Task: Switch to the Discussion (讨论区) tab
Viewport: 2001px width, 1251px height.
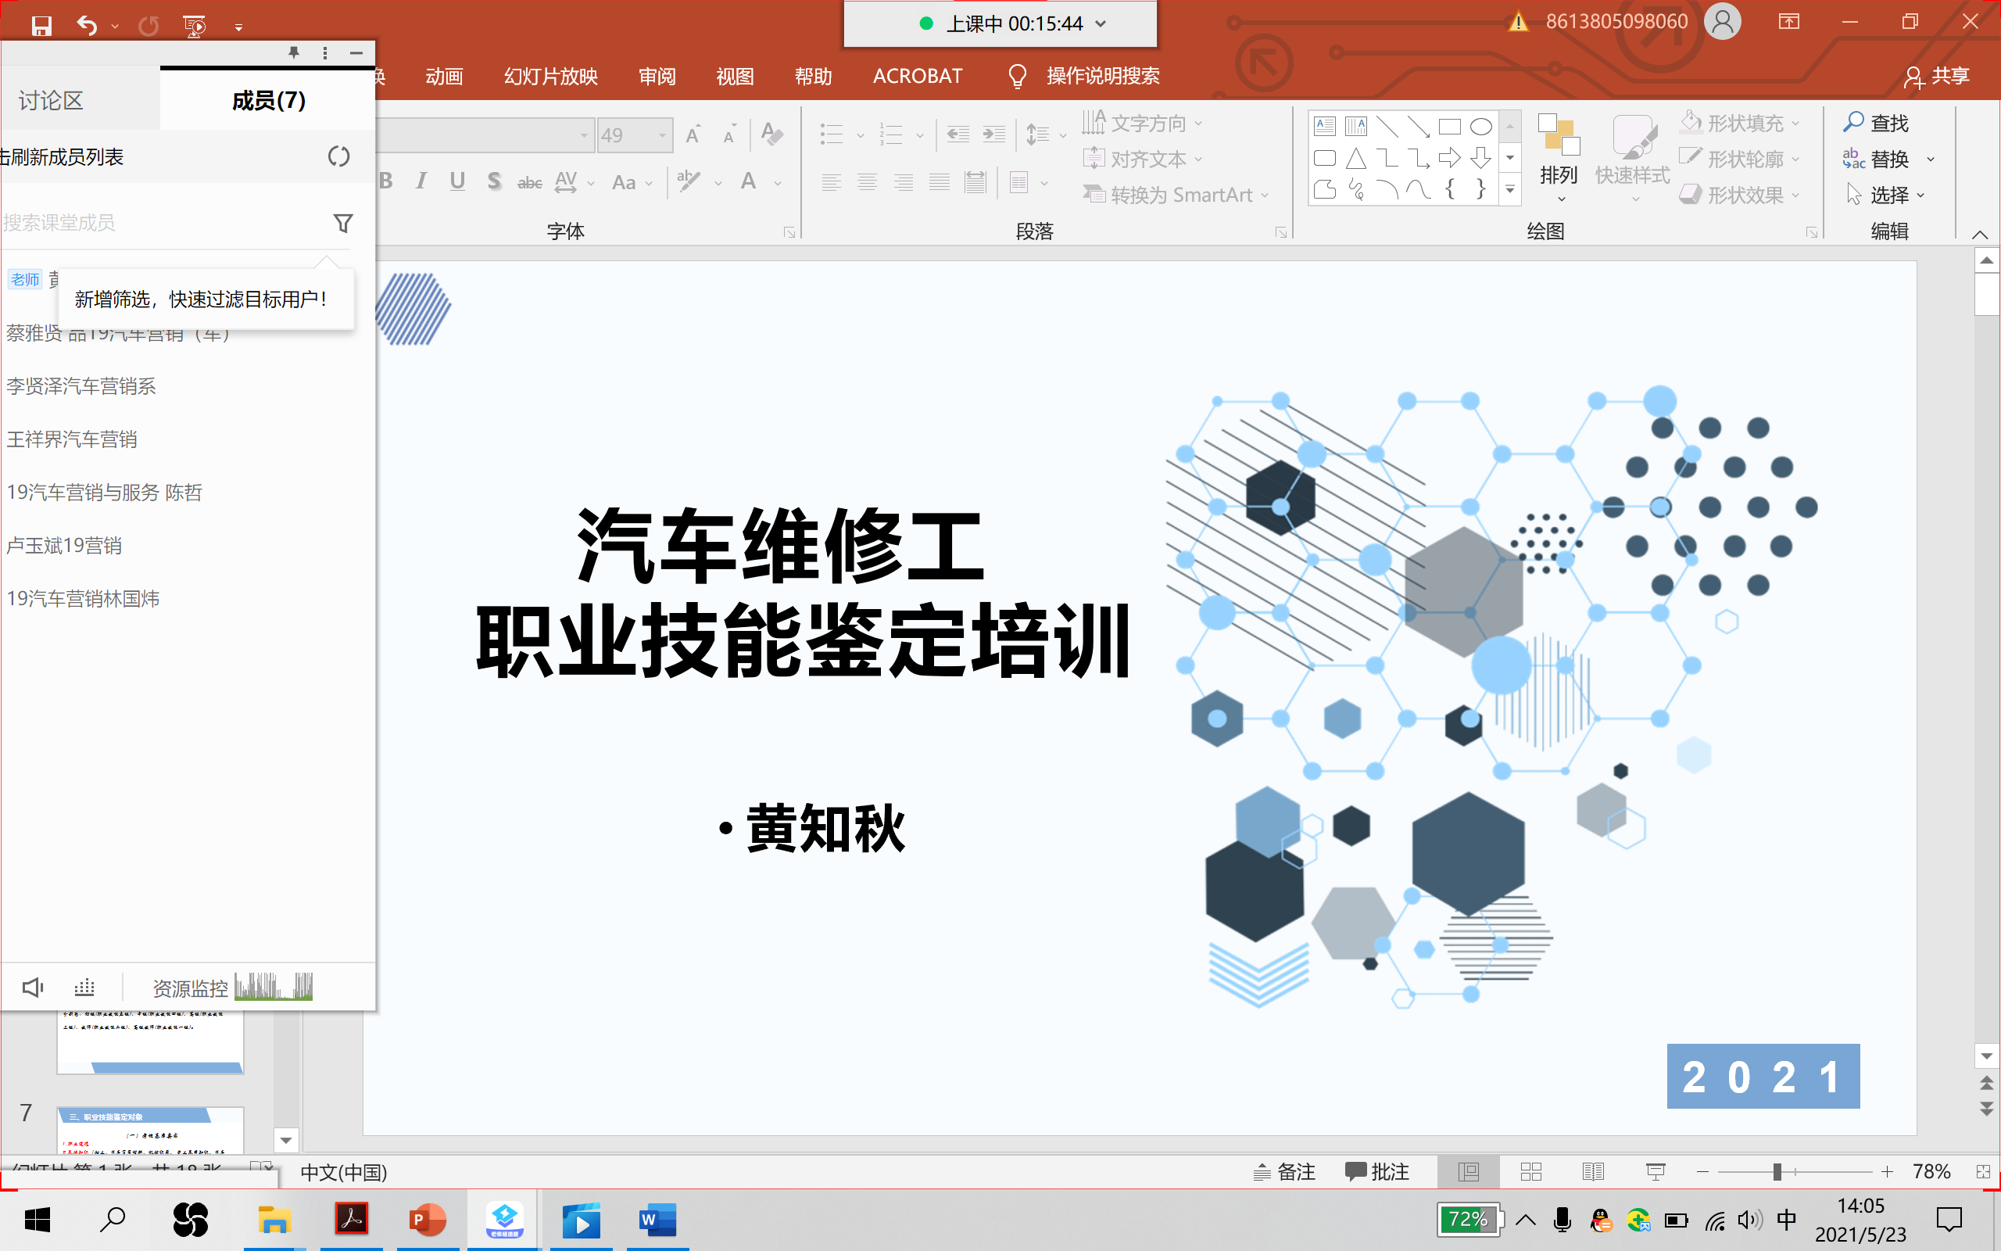Action: coord(52,101)
